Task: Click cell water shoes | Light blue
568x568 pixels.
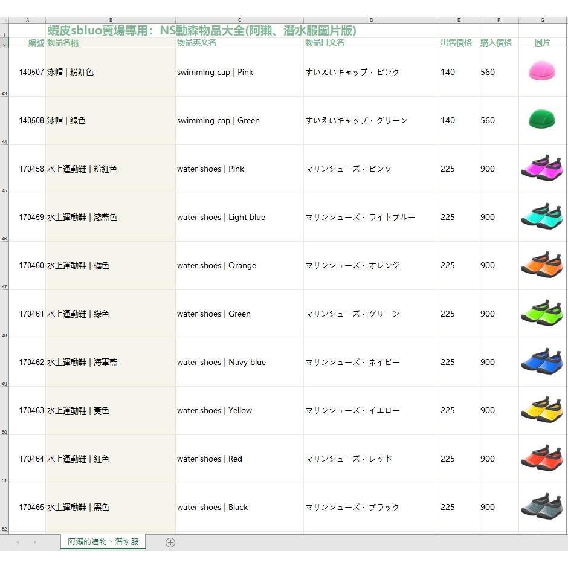Action: 239,218
